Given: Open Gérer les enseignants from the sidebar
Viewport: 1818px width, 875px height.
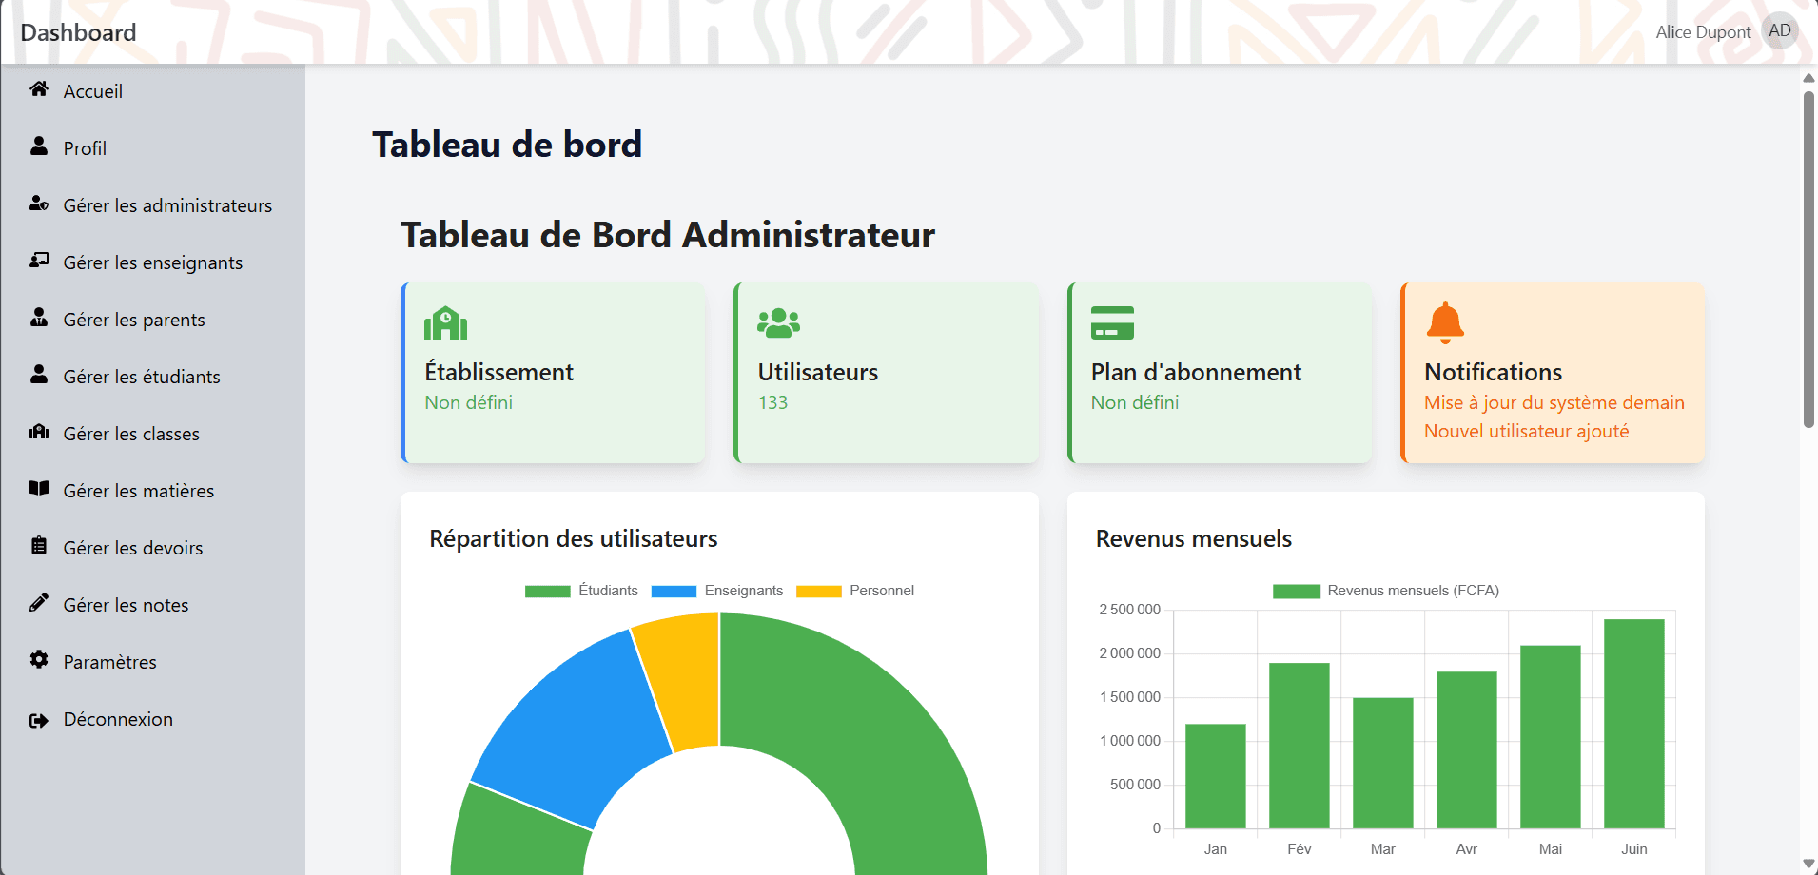Looking at the screenshot, I should pos(152,262).
